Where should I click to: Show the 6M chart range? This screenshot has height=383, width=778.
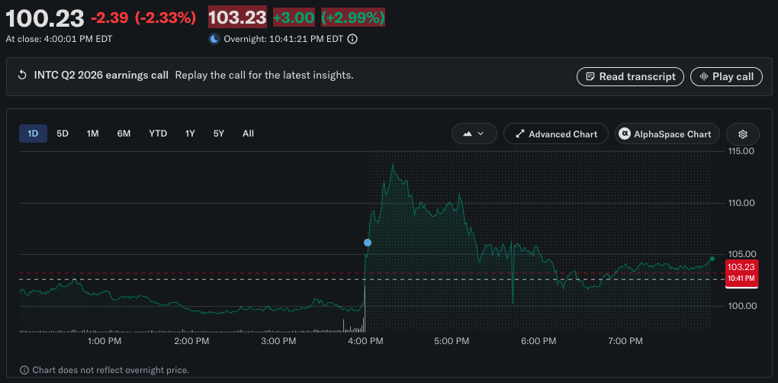(x=124, y=134)
